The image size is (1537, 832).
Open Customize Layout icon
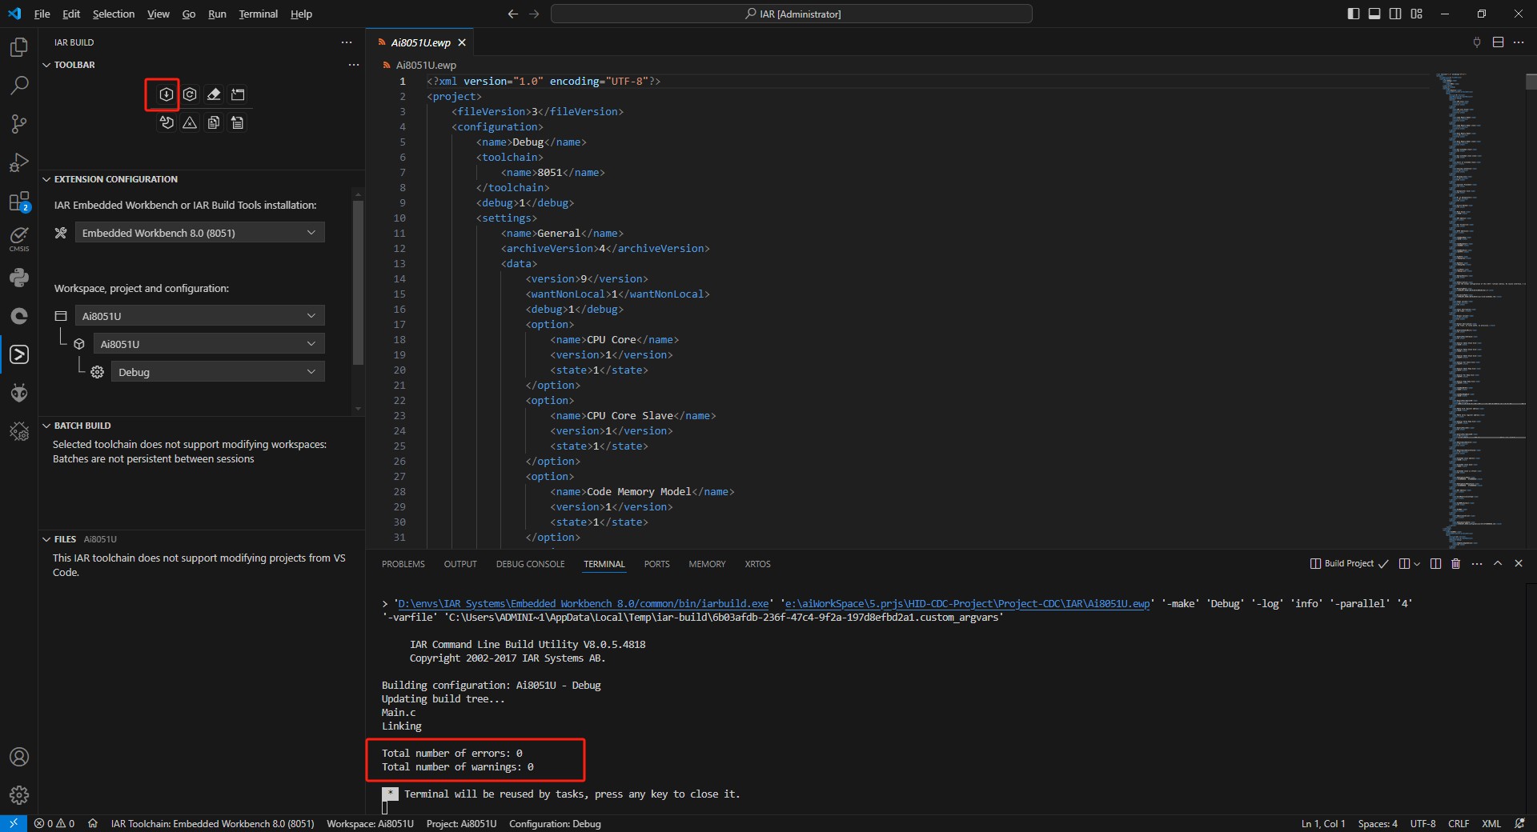pyautogui.click(x=1417, y=14)
